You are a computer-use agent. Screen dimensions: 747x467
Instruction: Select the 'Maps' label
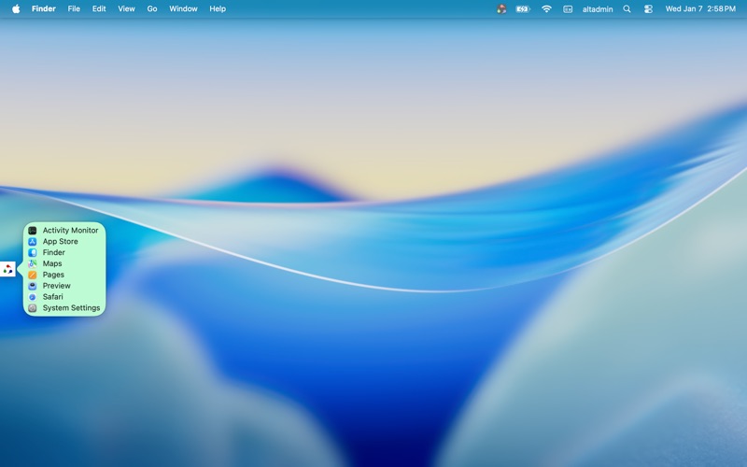pyautogui.click(x=52, y=263)
